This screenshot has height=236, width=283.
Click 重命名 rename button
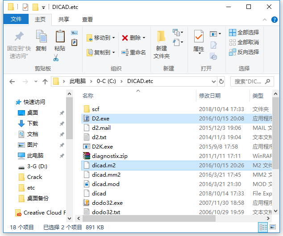[x=133, y=53]
